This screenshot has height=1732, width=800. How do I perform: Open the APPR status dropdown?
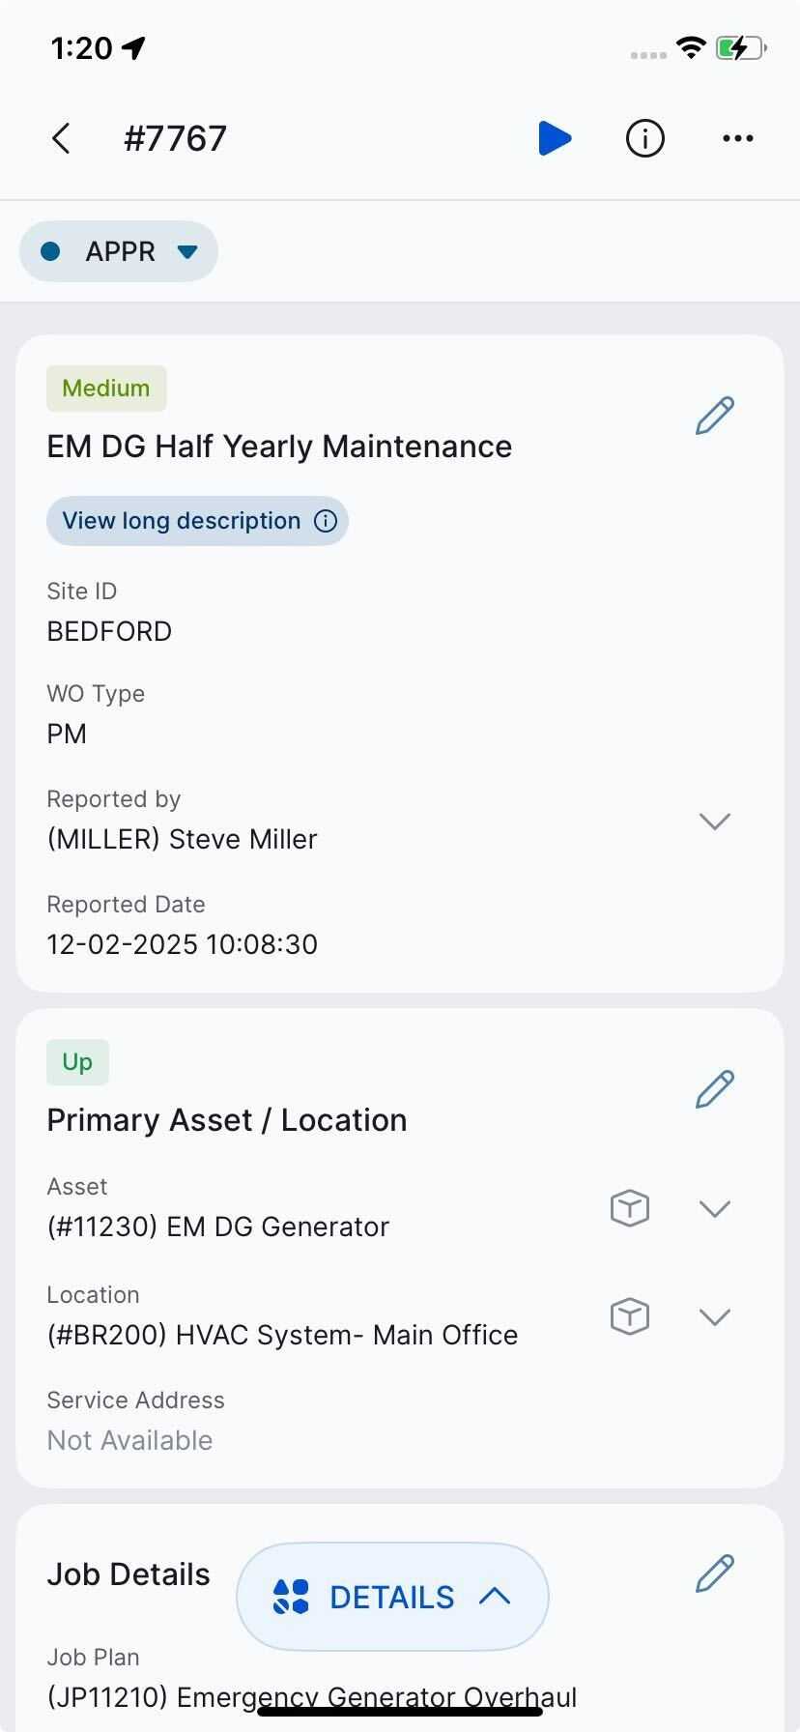pyautogui.click(x=119, y=251)
